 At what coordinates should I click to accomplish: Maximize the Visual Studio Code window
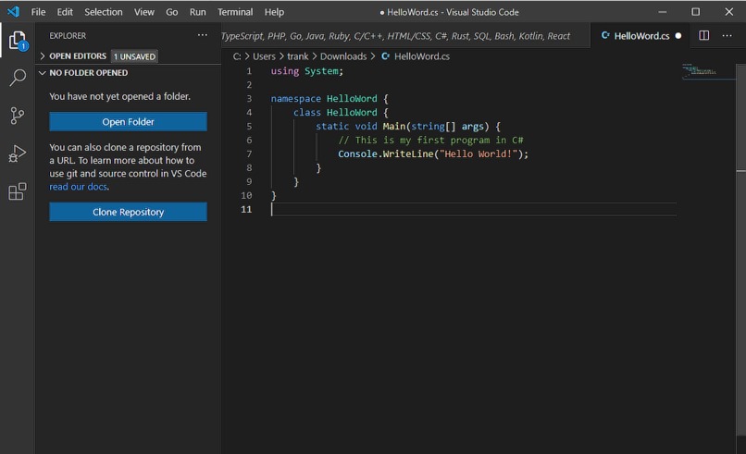click(696, 12)
